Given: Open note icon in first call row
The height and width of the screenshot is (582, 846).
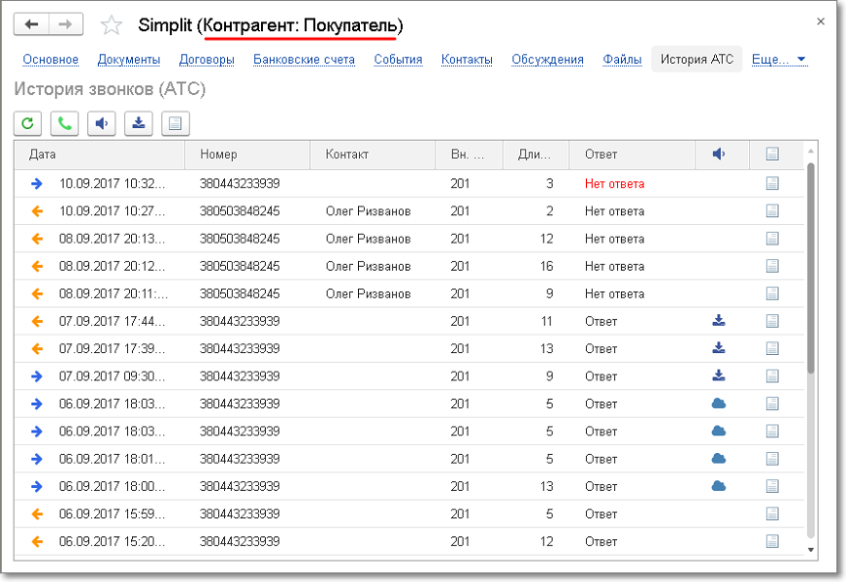Looking at the screenshot, I should tap(772, 183).
